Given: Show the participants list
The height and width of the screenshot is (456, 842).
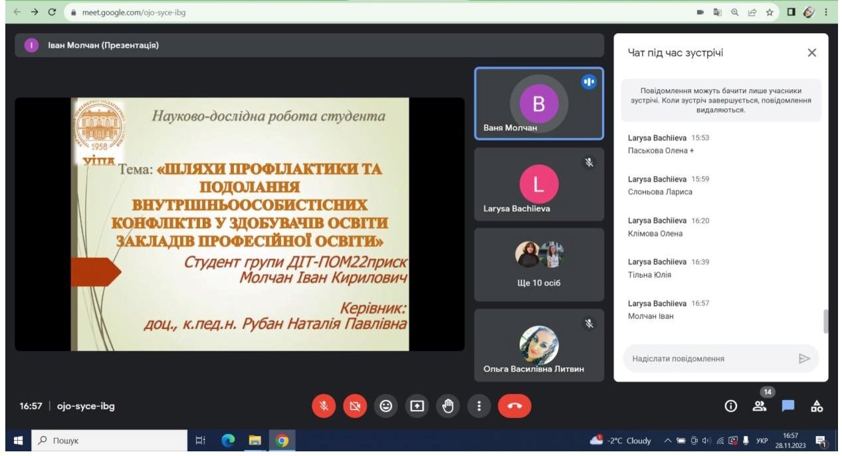Looking at the screenshot, I should 759,406.
